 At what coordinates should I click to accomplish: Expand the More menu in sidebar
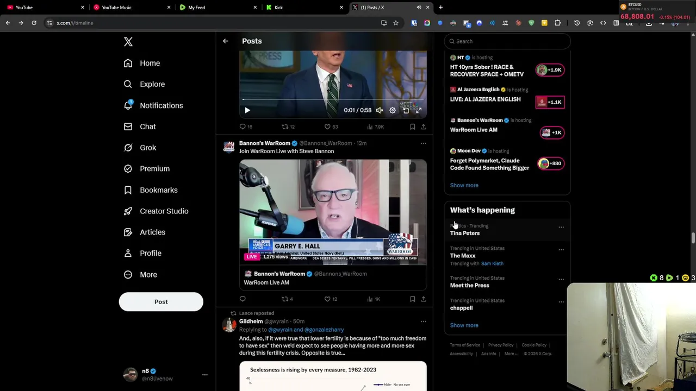140,275
